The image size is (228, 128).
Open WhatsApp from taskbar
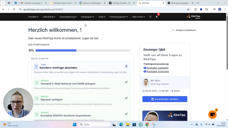tap(141, 125)
